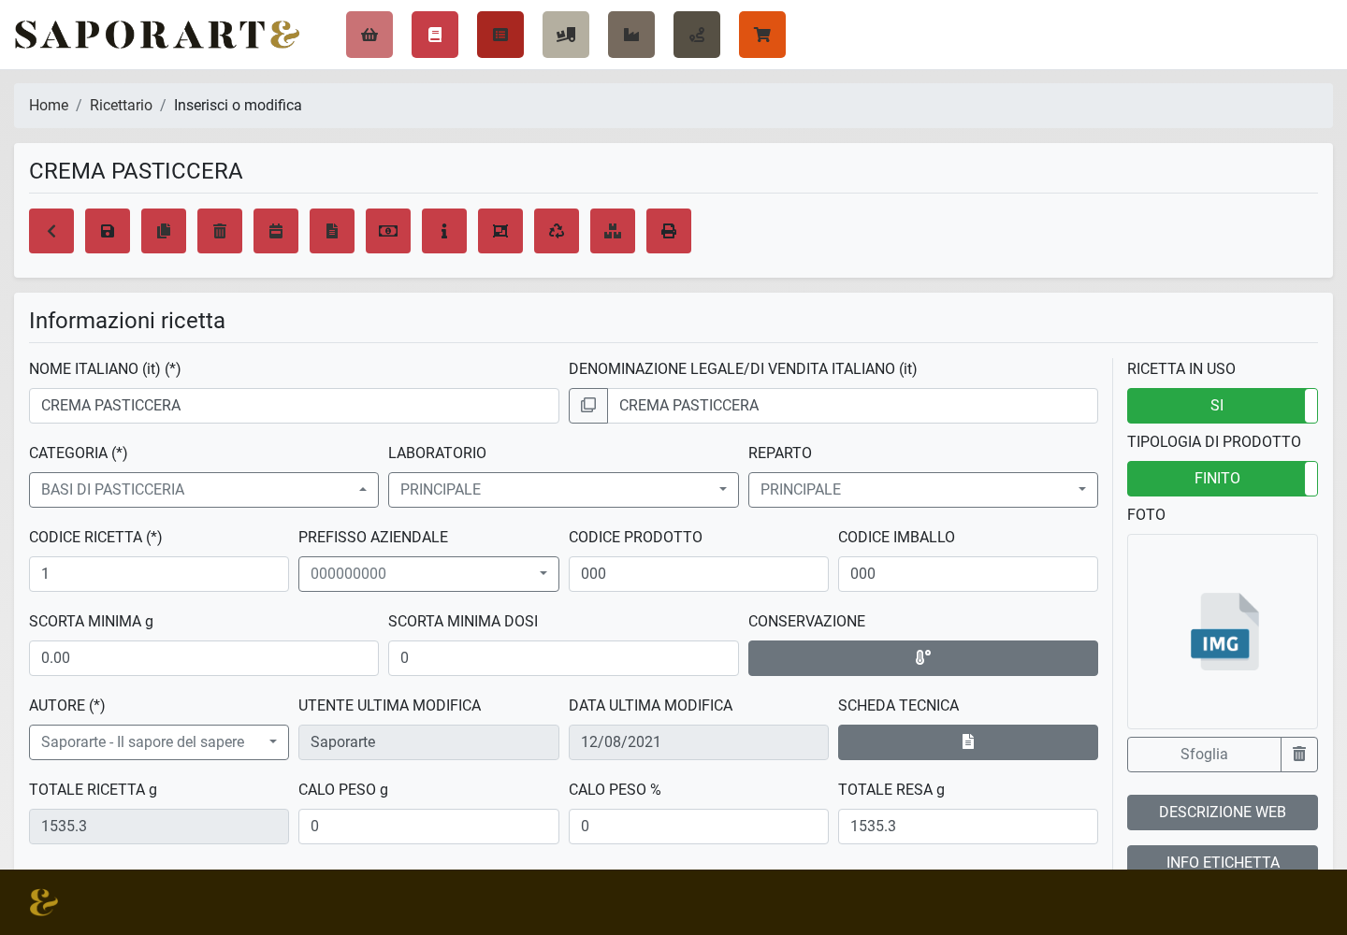Open the scheda tecnica document button
The width and height of the screenshot is (1347, 935).
[x=968, y=742]
